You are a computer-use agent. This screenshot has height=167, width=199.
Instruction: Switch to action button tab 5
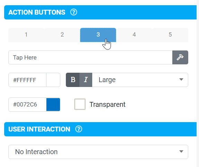coord(170,35)
